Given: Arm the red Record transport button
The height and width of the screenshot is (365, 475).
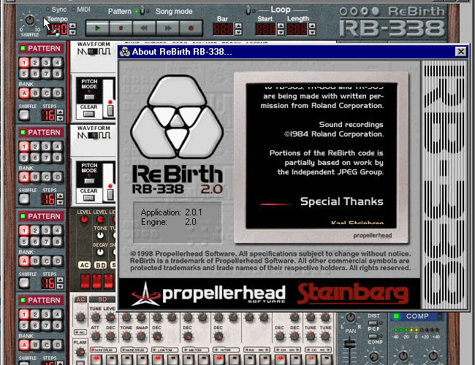Looking at the screenshot, I should click(191, 28).
